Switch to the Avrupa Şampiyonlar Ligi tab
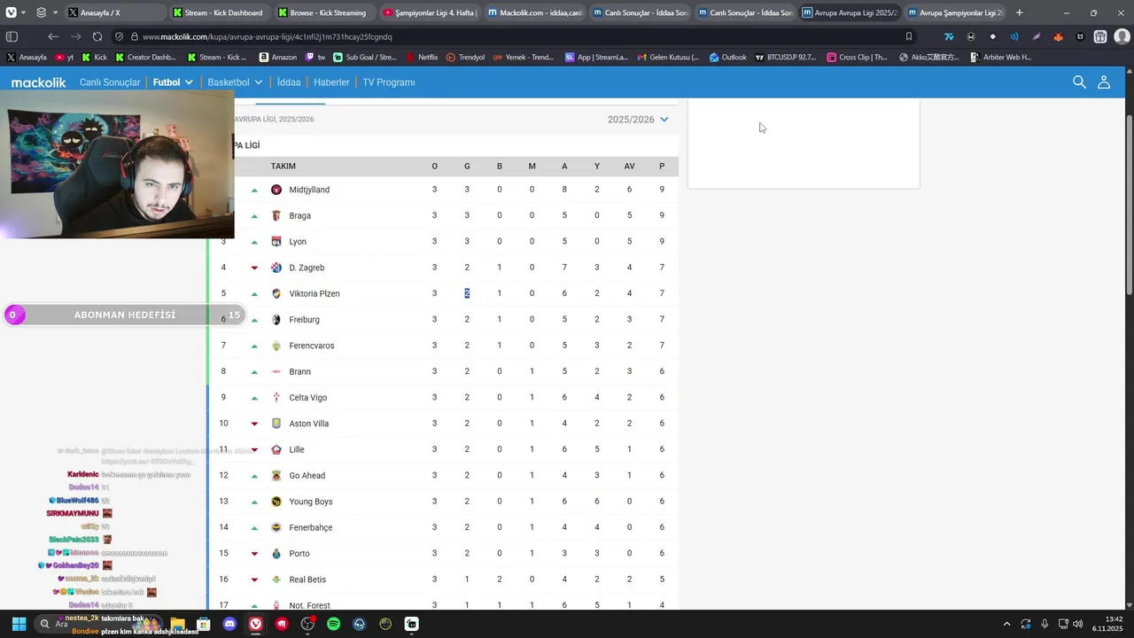 [x=953, y=12]
